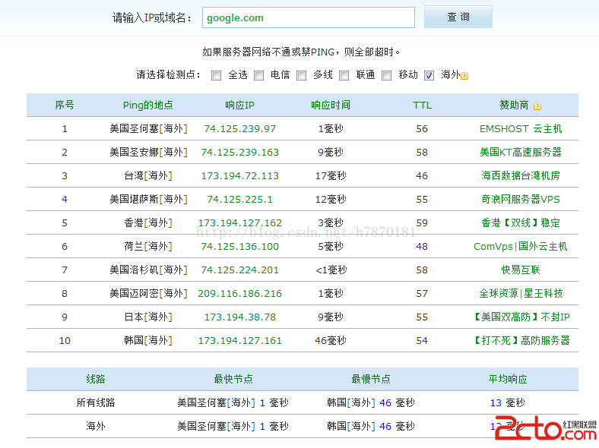Open the ComVps|国外云主机 sponsor link
599x448 pixels.
click(x=521, y=247)
